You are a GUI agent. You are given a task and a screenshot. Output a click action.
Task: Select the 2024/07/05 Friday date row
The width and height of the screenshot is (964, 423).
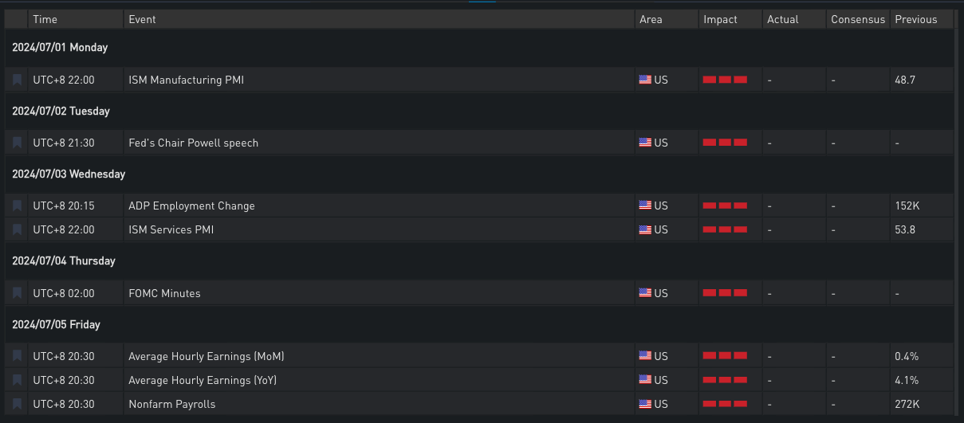pyautogui.click(x=55, y=324)
